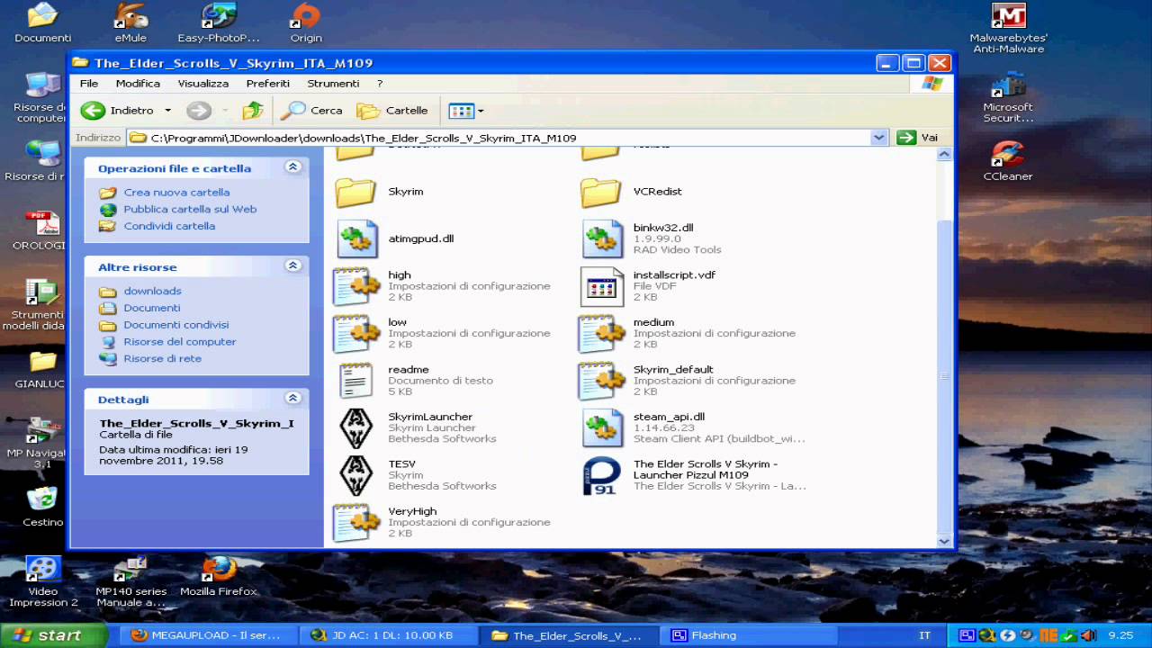Select the atimgpud.dll file icon
Image resolution: width=1152 pixels, height=648 pixels.
click(355, 238)
